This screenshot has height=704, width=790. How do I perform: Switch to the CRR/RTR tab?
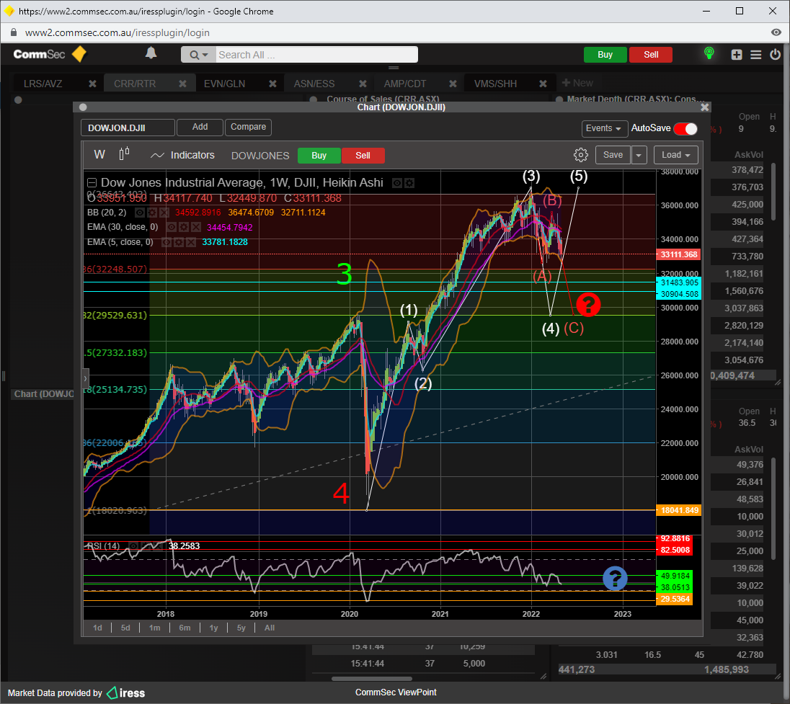point(135,84)
